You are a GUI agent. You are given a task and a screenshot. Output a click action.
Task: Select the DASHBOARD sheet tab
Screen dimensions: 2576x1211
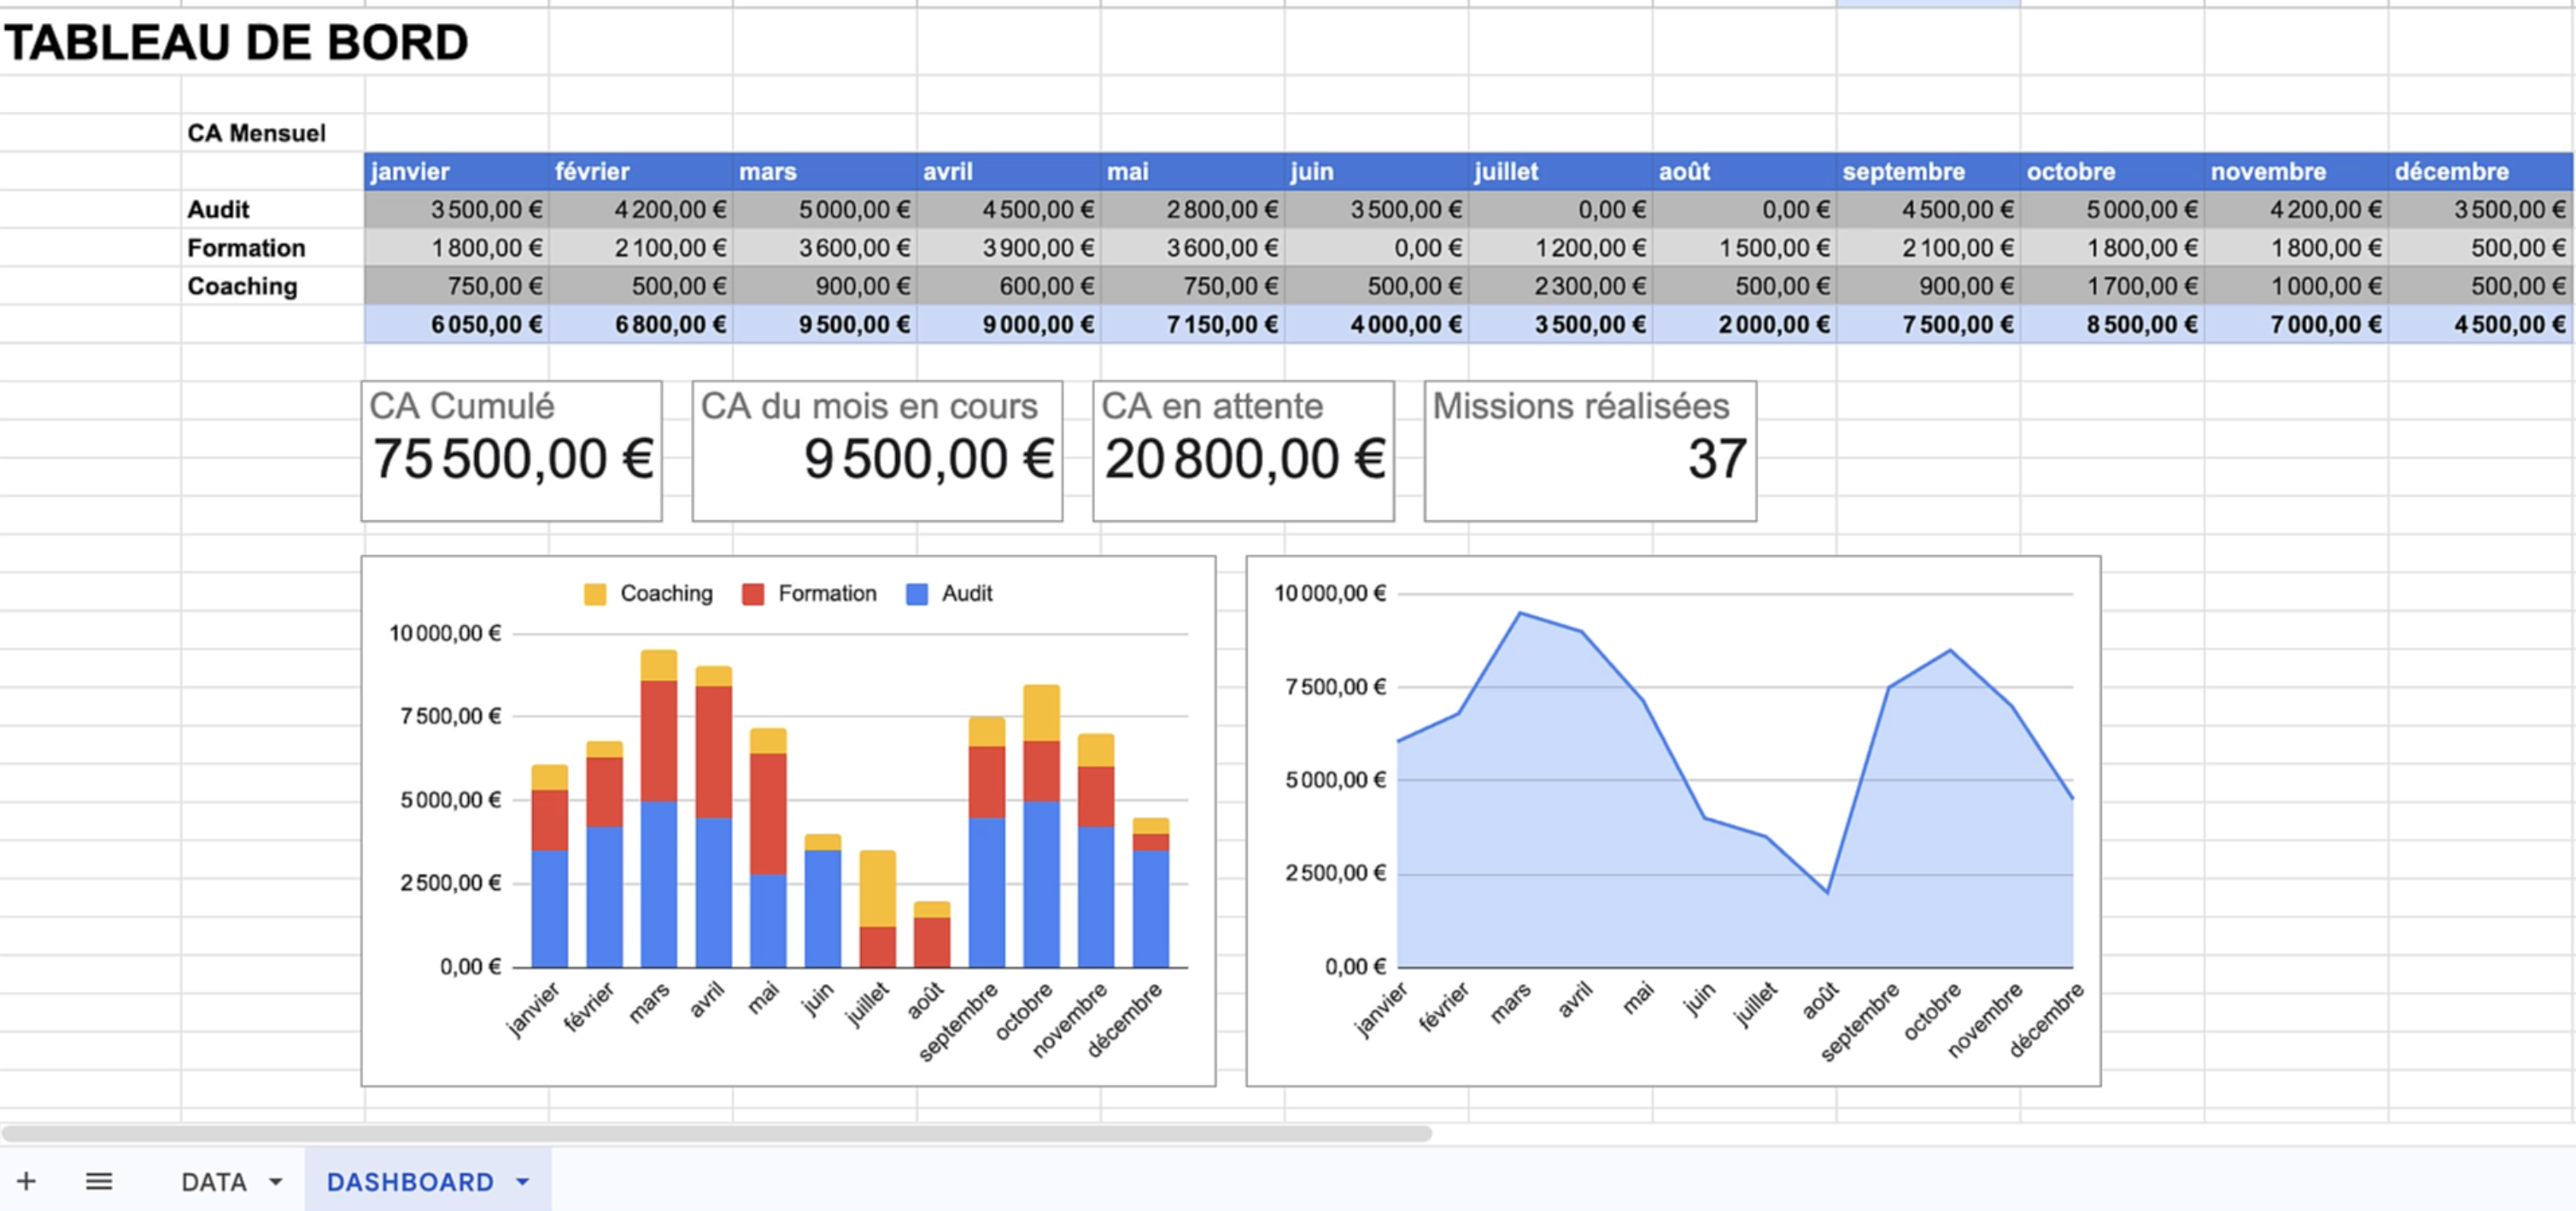point(410,1182)
